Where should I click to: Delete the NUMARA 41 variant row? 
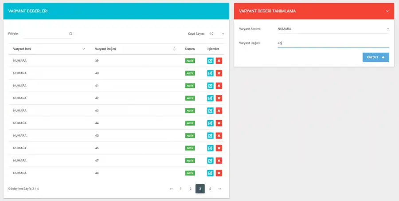(219, 86)
